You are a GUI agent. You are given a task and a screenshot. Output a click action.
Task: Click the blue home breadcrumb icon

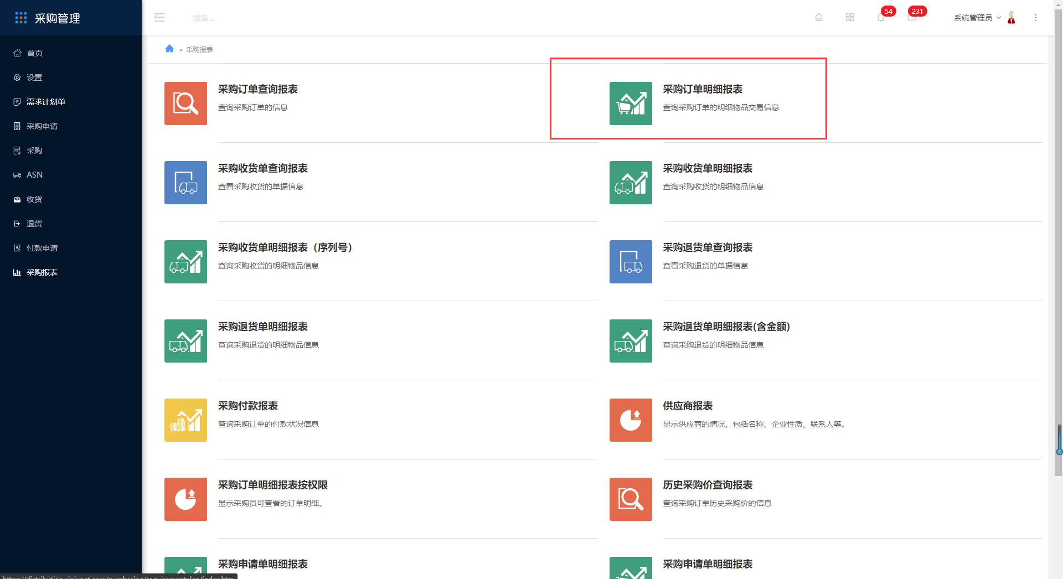coord(169,49)
